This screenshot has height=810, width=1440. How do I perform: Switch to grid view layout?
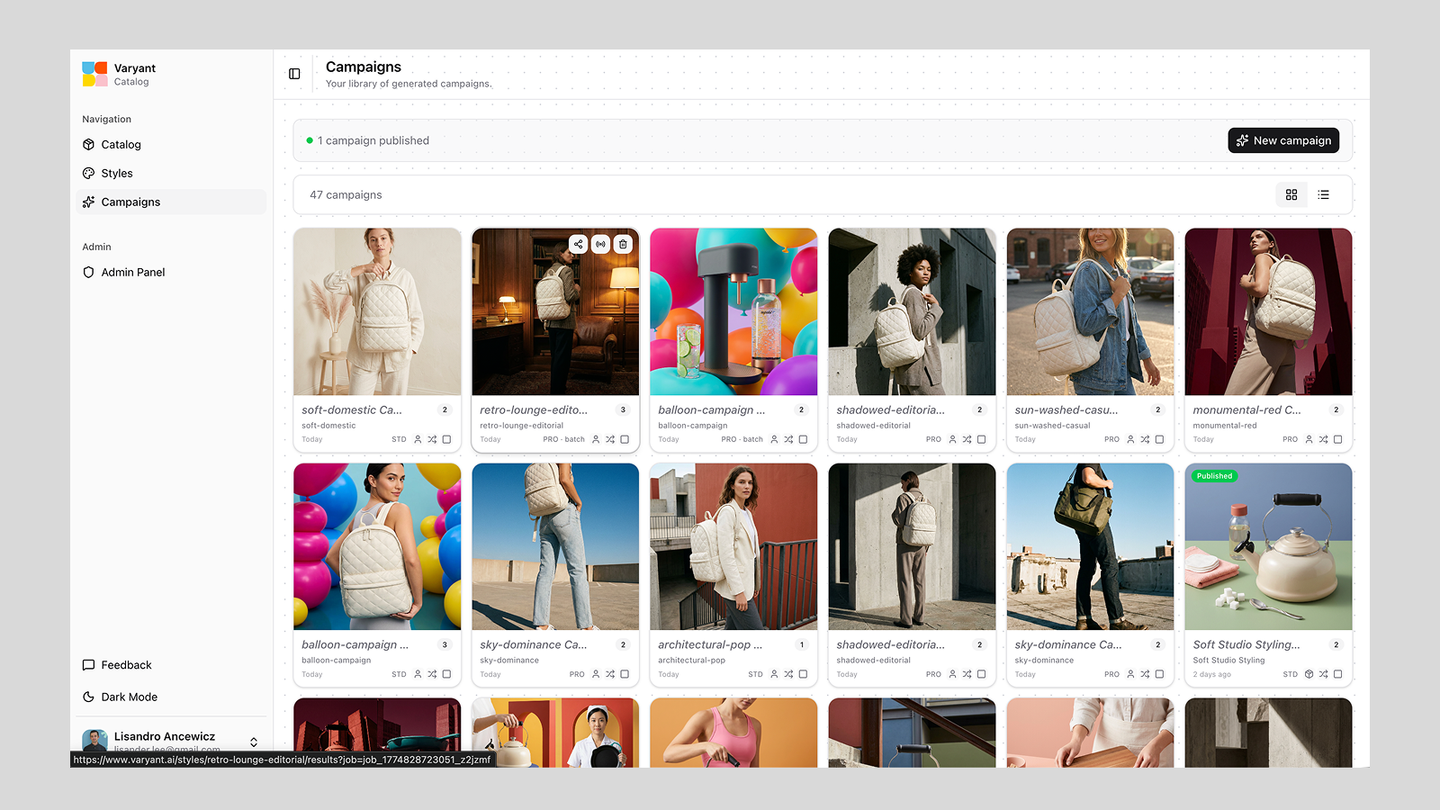(x=1291, y=194)
